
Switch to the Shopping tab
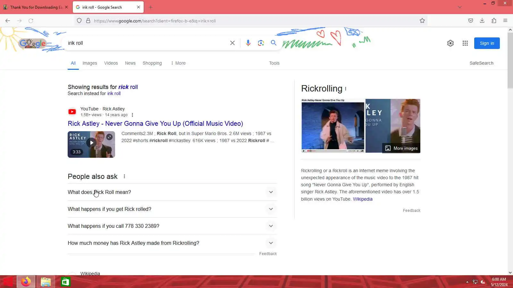[152, 63]
